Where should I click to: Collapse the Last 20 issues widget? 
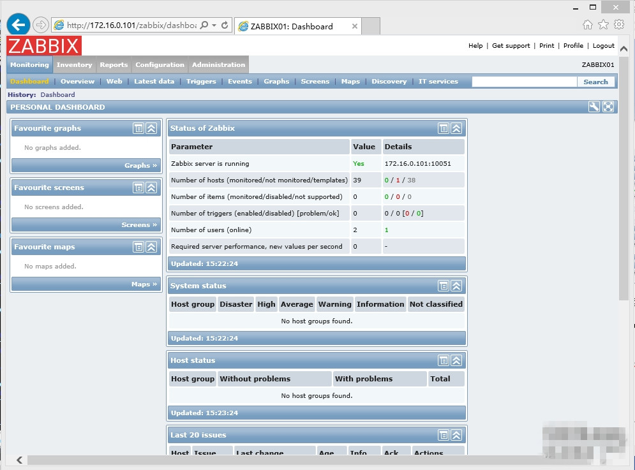click(x=456, y=435)
